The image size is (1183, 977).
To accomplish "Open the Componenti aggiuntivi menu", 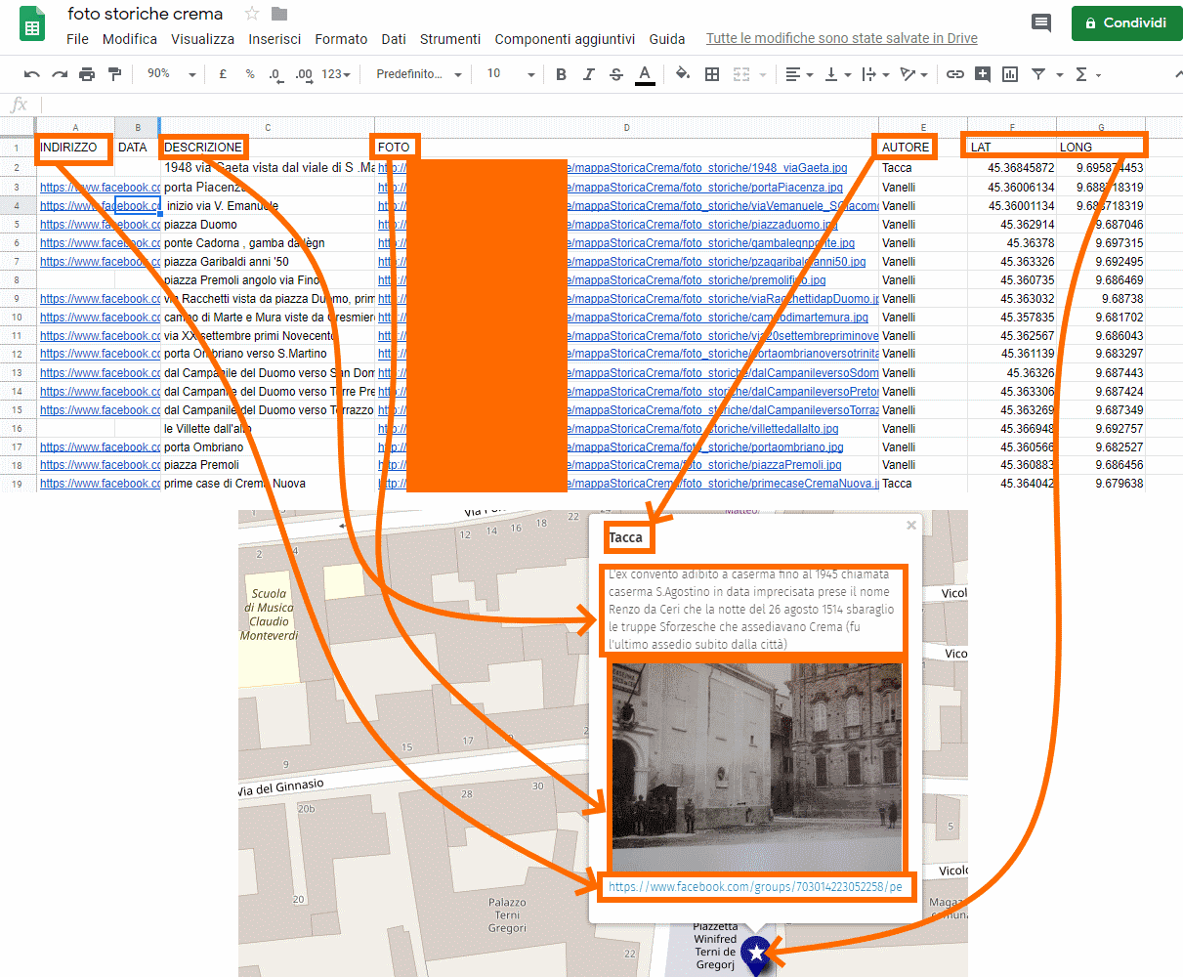I will (x=565, y=39).
